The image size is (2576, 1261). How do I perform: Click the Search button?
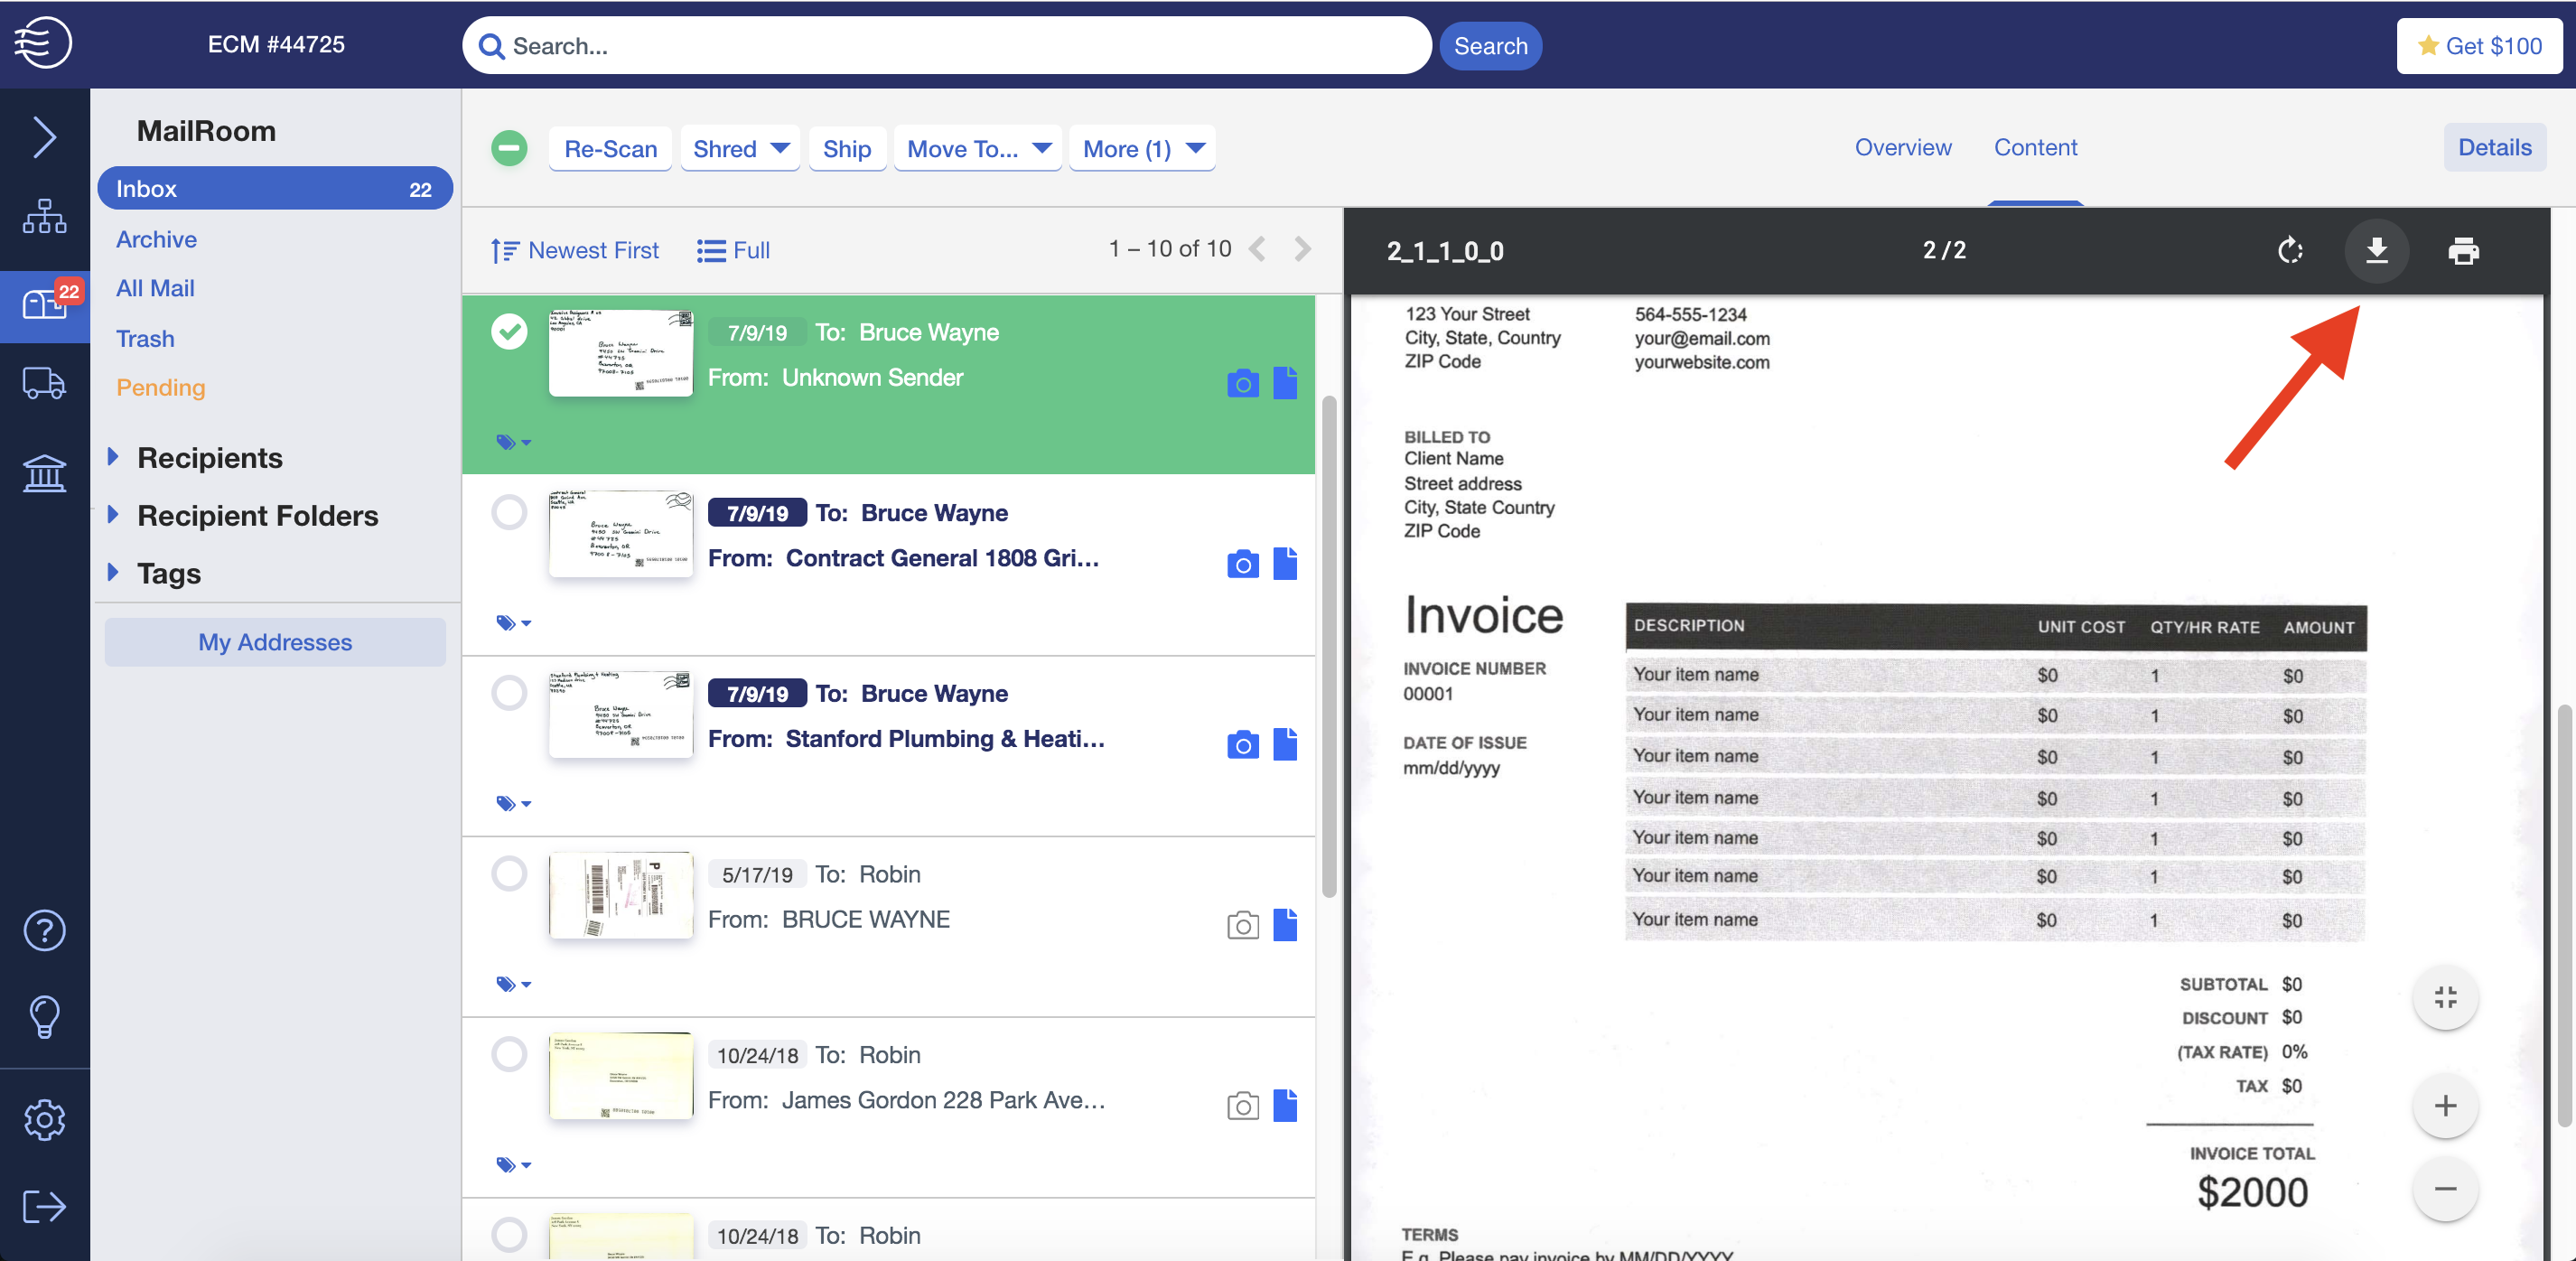(1490, 46)
